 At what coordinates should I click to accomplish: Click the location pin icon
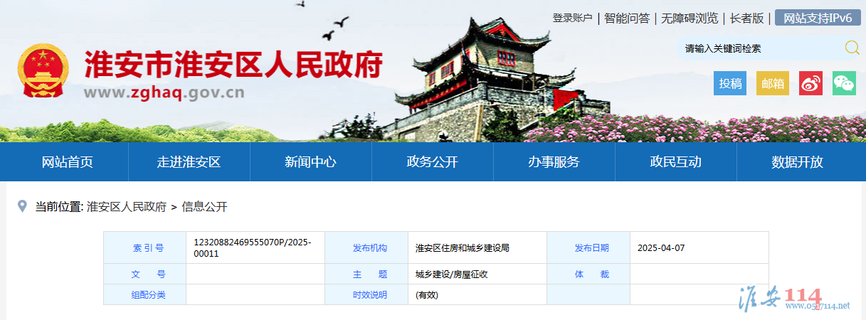click(22, 206)
